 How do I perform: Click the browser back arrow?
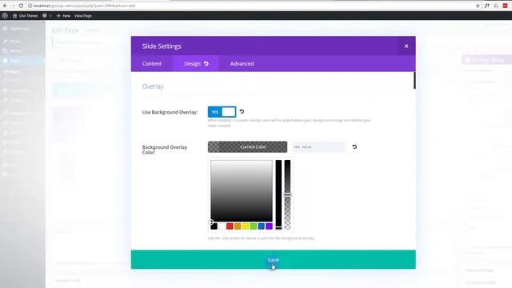(x=5, y=6)
